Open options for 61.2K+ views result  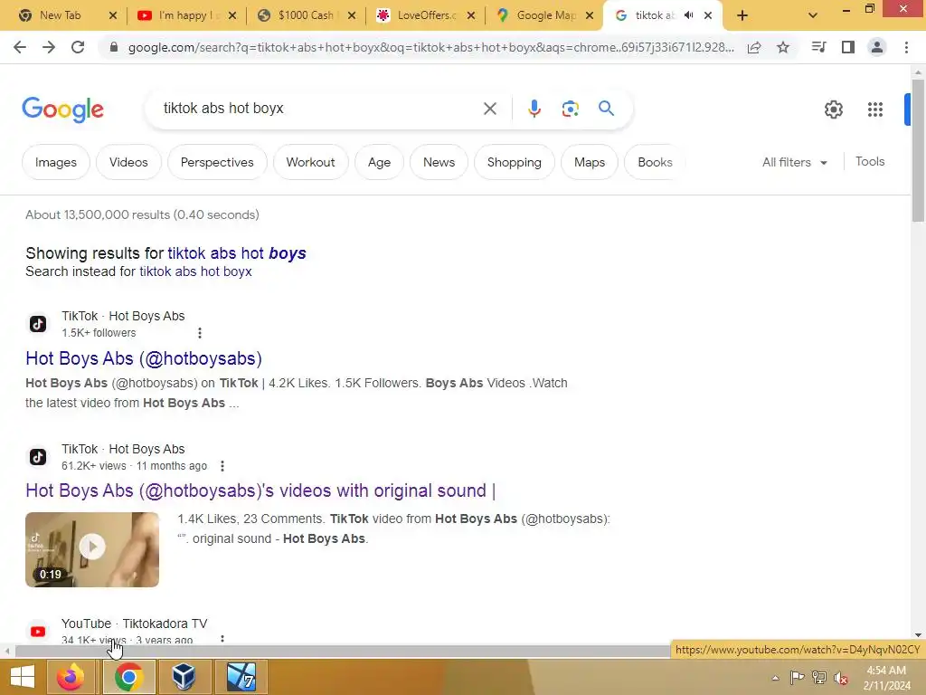[222, 466]
